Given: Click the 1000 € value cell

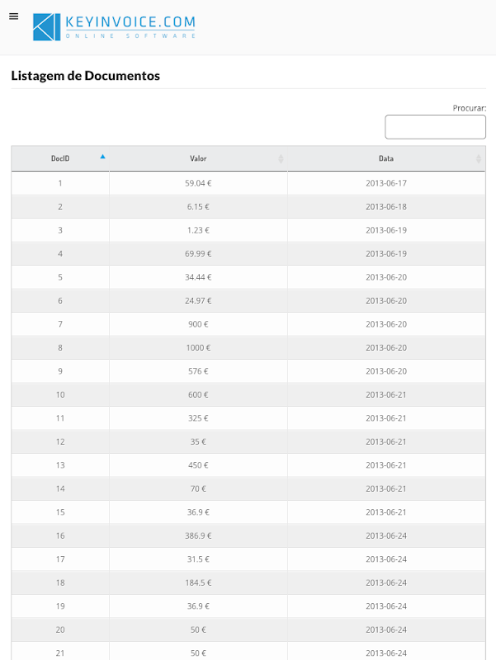Looking at the screenshot, I should coord(198,347).
